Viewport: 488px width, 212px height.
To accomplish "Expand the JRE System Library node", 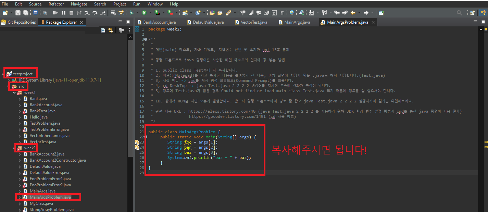I will [9, 80].
